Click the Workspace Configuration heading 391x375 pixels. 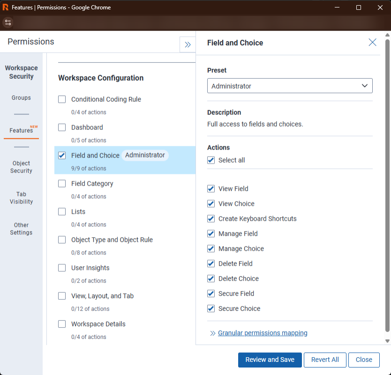point(101,78)
